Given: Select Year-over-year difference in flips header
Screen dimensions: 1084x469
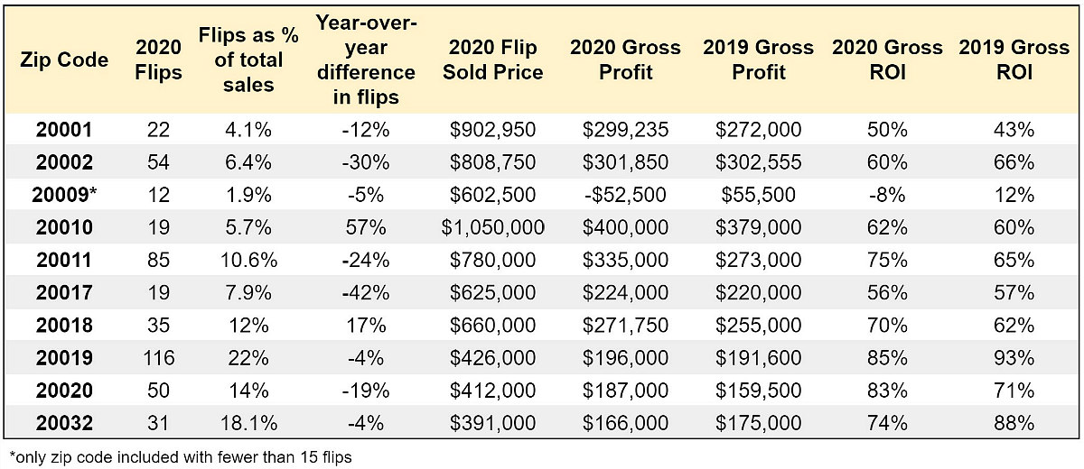Looking at the screenshot, I should pyautogui.click(x=366, y=60).
